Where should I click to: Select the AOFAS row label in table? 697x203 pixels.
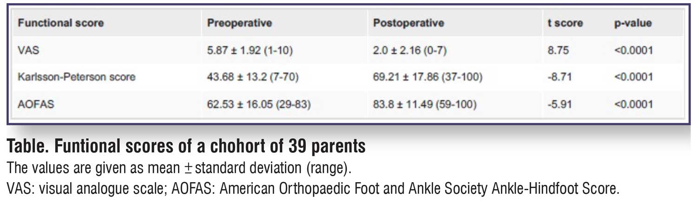(36, 104)
